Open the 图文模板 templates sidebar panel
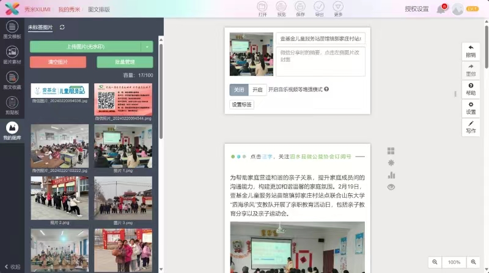Image resolution: width=489 pixels, height=273 pixels. [x=12, y=29]
